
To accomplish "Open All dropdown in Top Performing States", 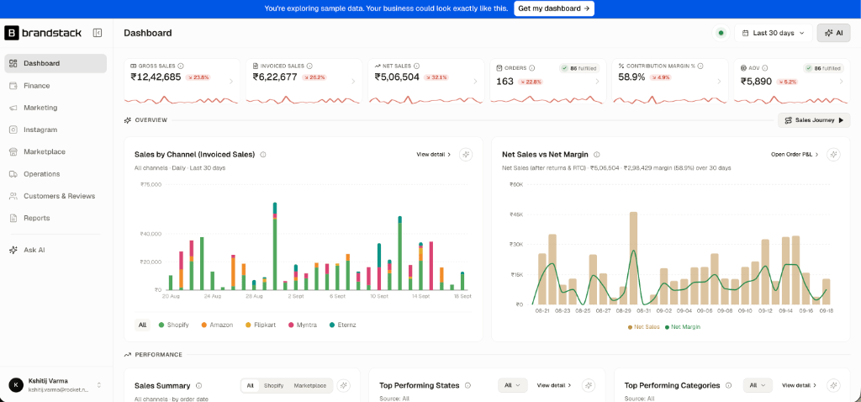I will (513, 385).
